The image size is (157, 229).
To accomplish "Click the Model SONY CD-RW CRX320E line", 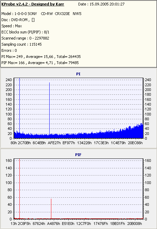I will tap(41, 14).
